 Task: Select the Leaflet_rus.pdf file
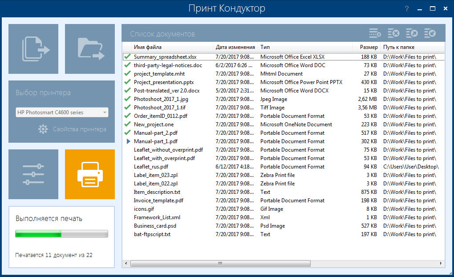coord(151,167)
